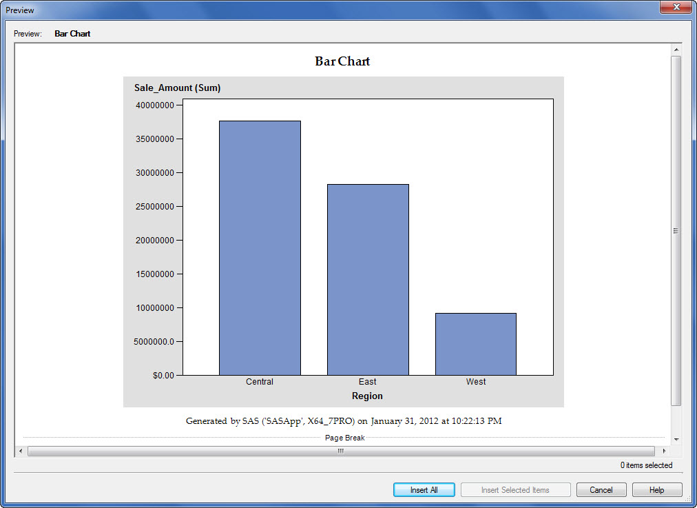Image resolution: width=697 pixels, height=508 pixels.
Task: Click the horizontal scrollbar left arrow
Action: click(x=21, y=451)
